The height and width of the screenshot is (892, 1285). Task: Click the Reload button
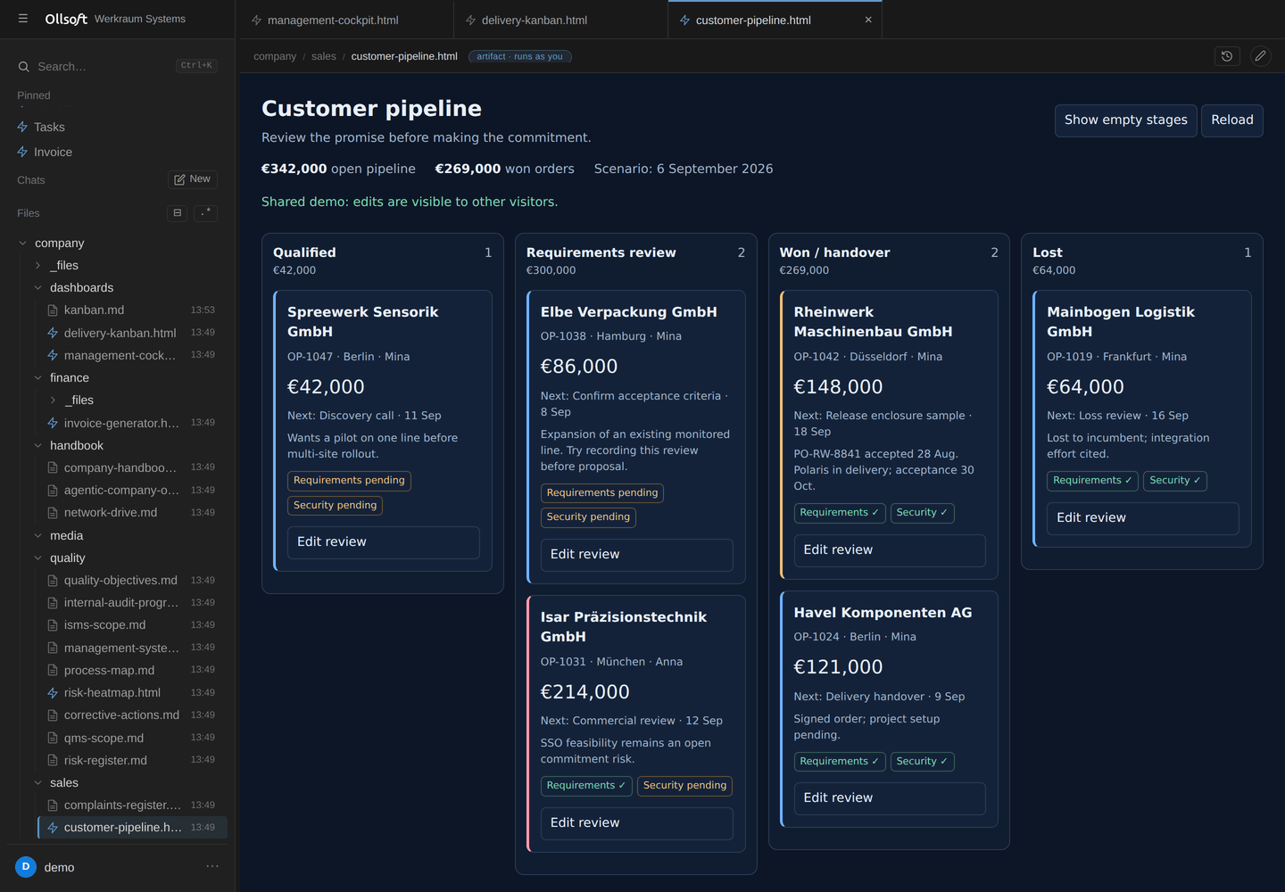[1232, 120]
